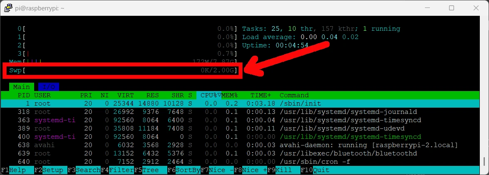Screen dimensions: 489x175
Task: Sort by Command column header
Action: click(294, 95)
